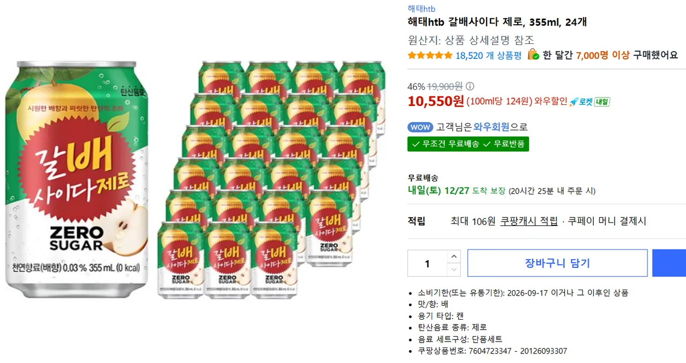Open the 쿠팡캐시 적립 link
The image size is (686, 363).
click(529, 221)
